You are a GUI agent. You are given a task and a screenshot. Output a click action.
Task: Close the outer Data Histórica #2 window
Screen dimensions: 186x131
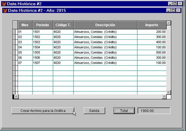pyautogui.click(x=180, y=4)
